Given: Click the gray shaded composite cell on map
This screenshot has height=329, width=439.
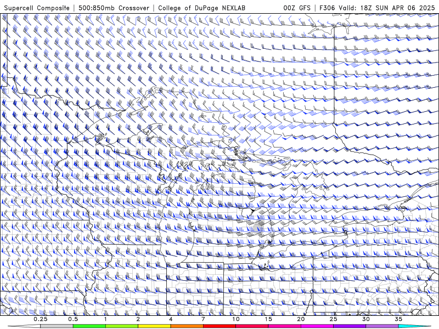Looking at the screenshot, I should pyautogui.click(x=257, y=226).
